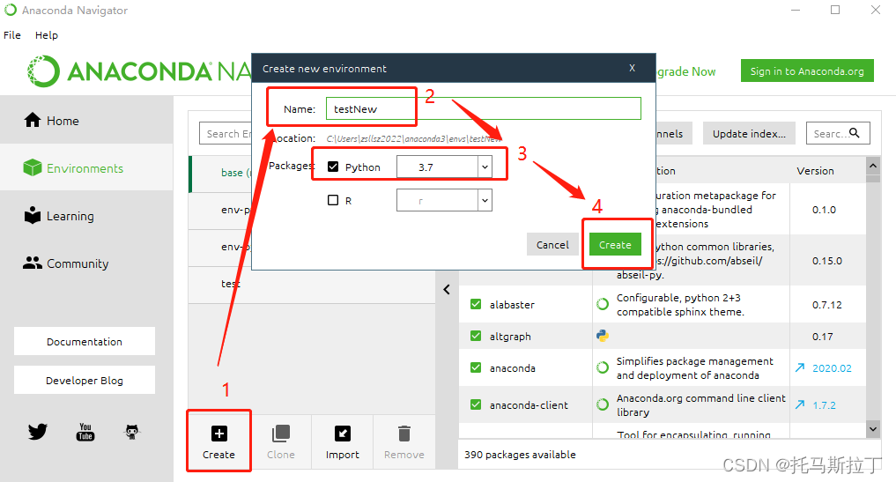This screenshot has width=896, height=482.
Task: Uncheck the anaconda-client package checkbox
Action: tap(476, 404)
